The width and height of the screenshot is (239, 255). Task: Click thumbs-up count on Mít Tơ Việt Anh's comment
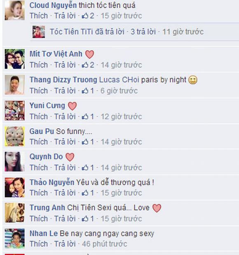point(88,65)
